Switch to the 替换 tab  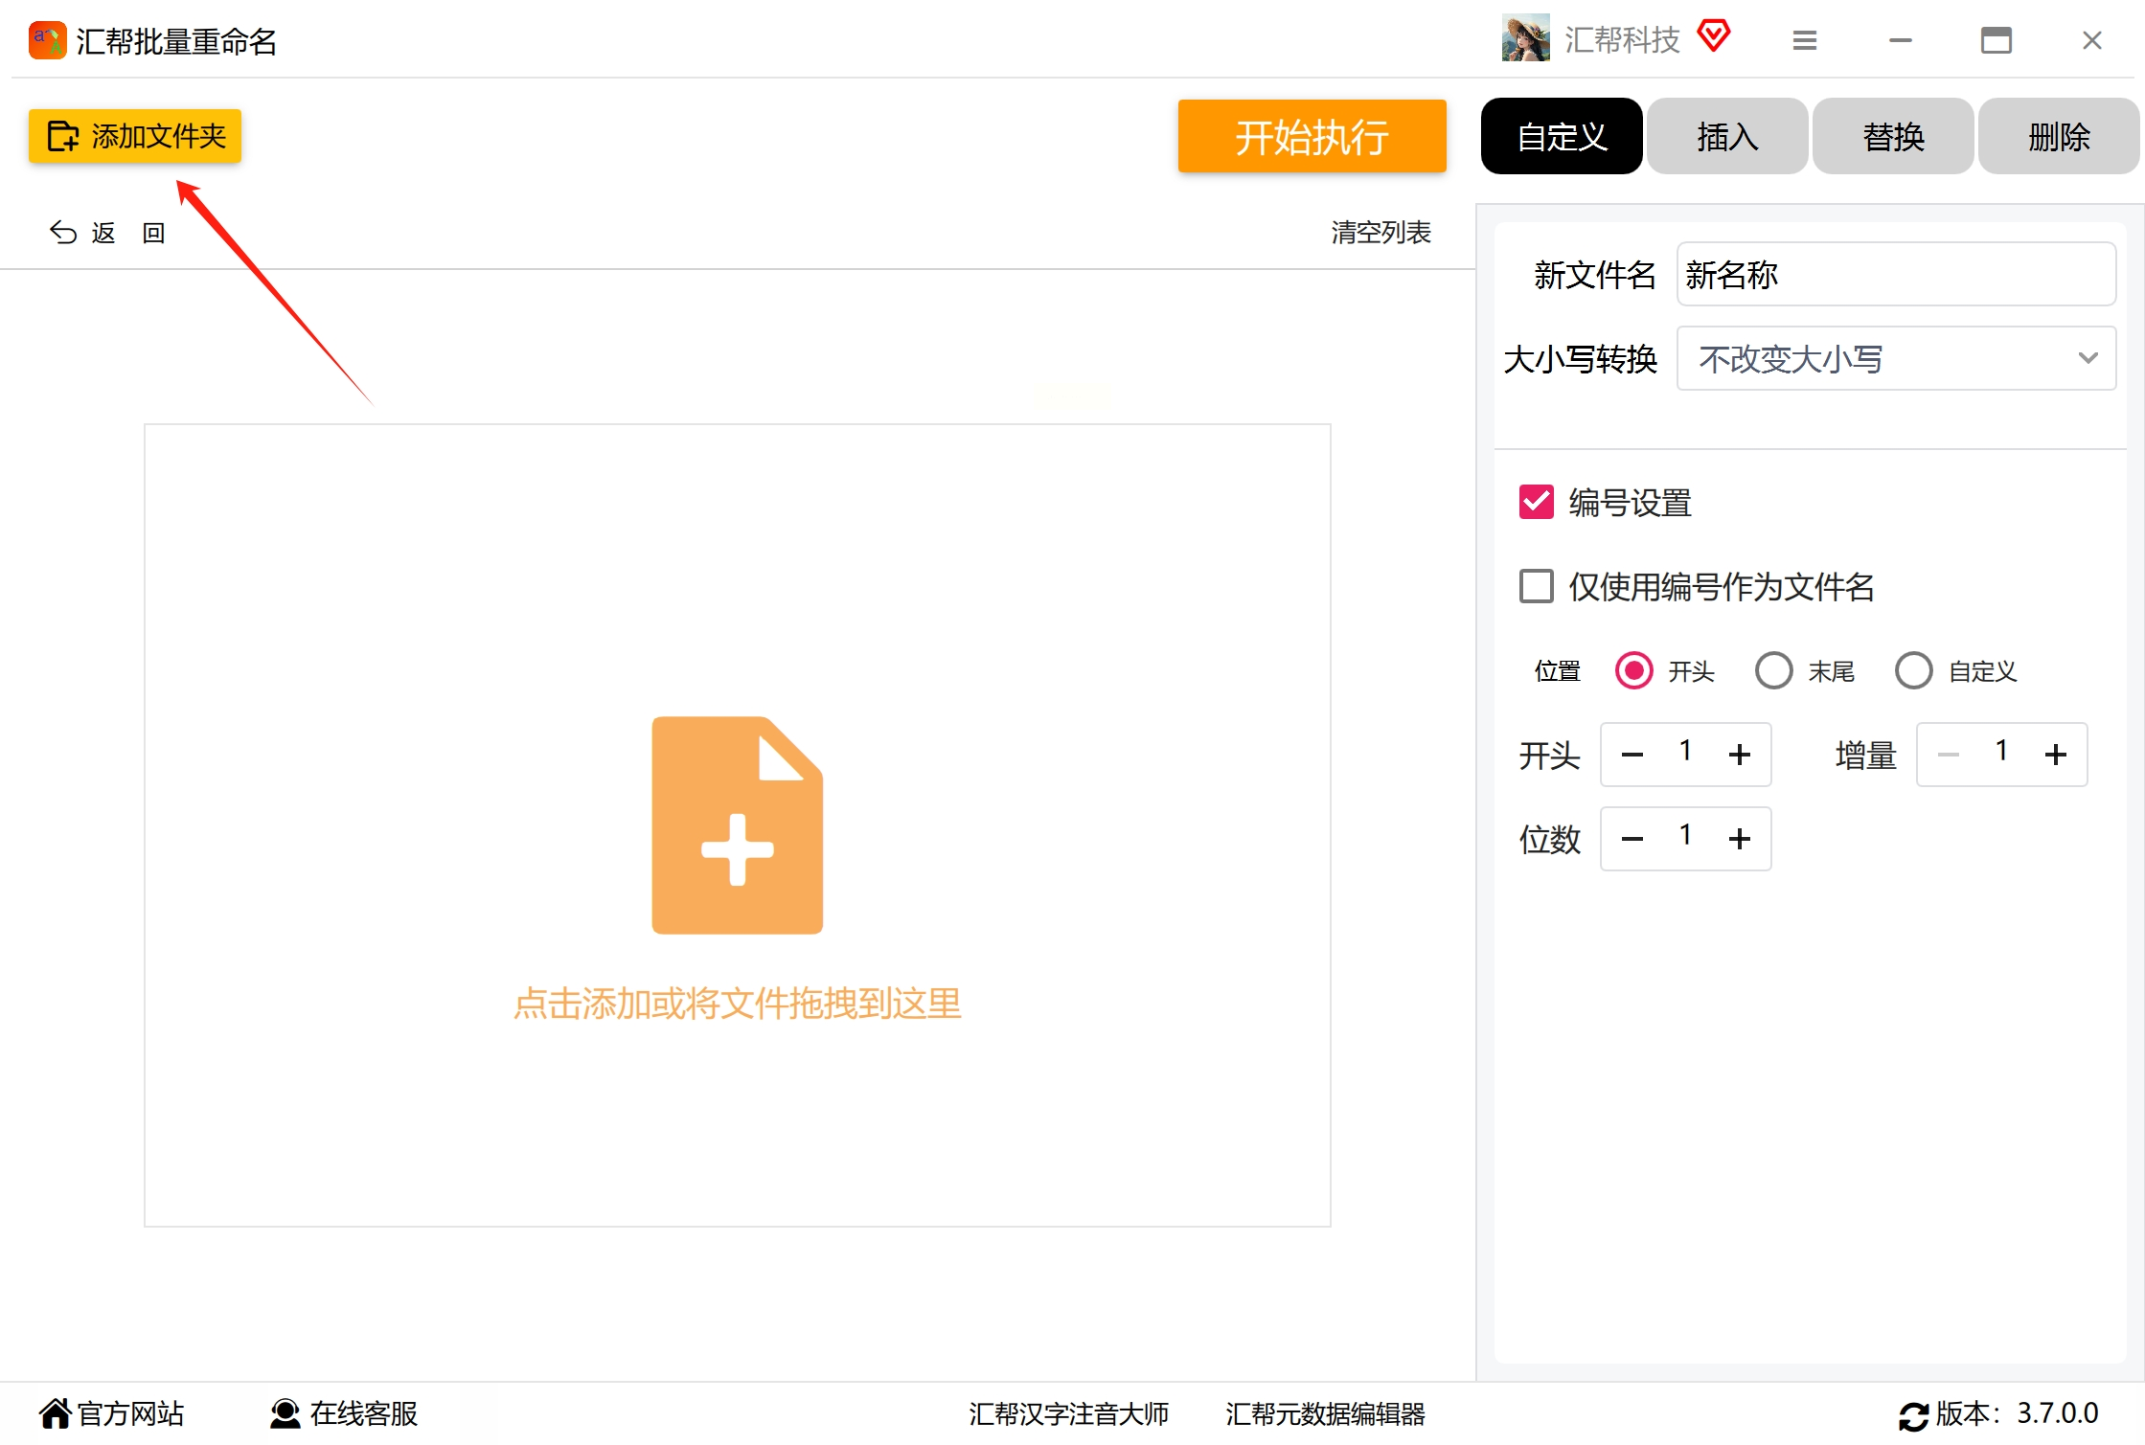1892,136
